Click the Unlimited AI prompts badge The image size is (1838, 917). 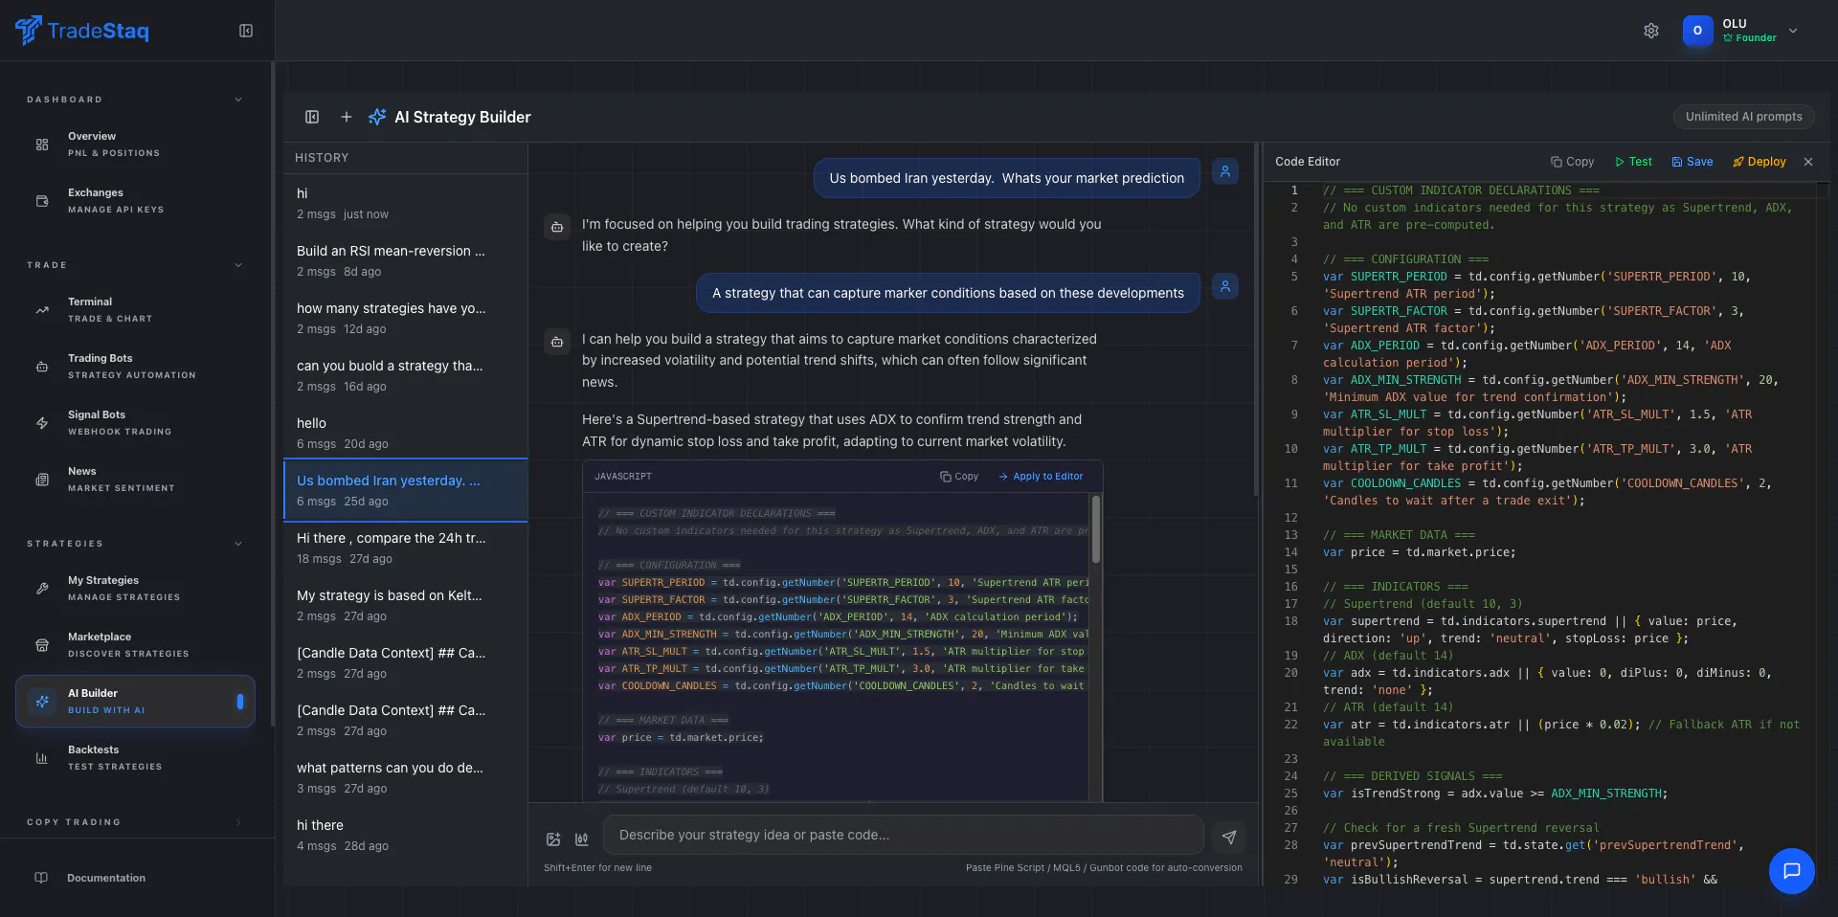click(x=1743, y=117)
